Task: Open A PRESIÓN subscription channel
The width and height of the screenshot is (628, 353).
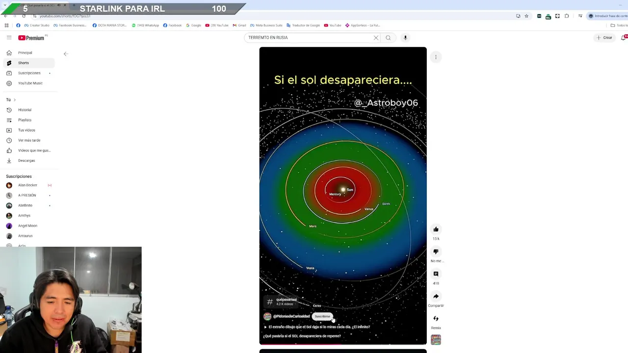Action: 28,196
